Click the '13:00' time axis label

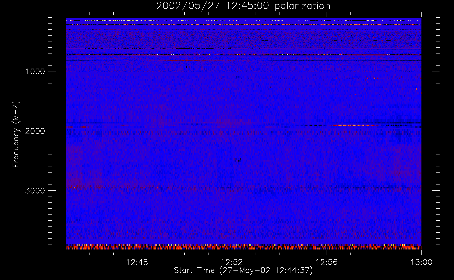421,262
